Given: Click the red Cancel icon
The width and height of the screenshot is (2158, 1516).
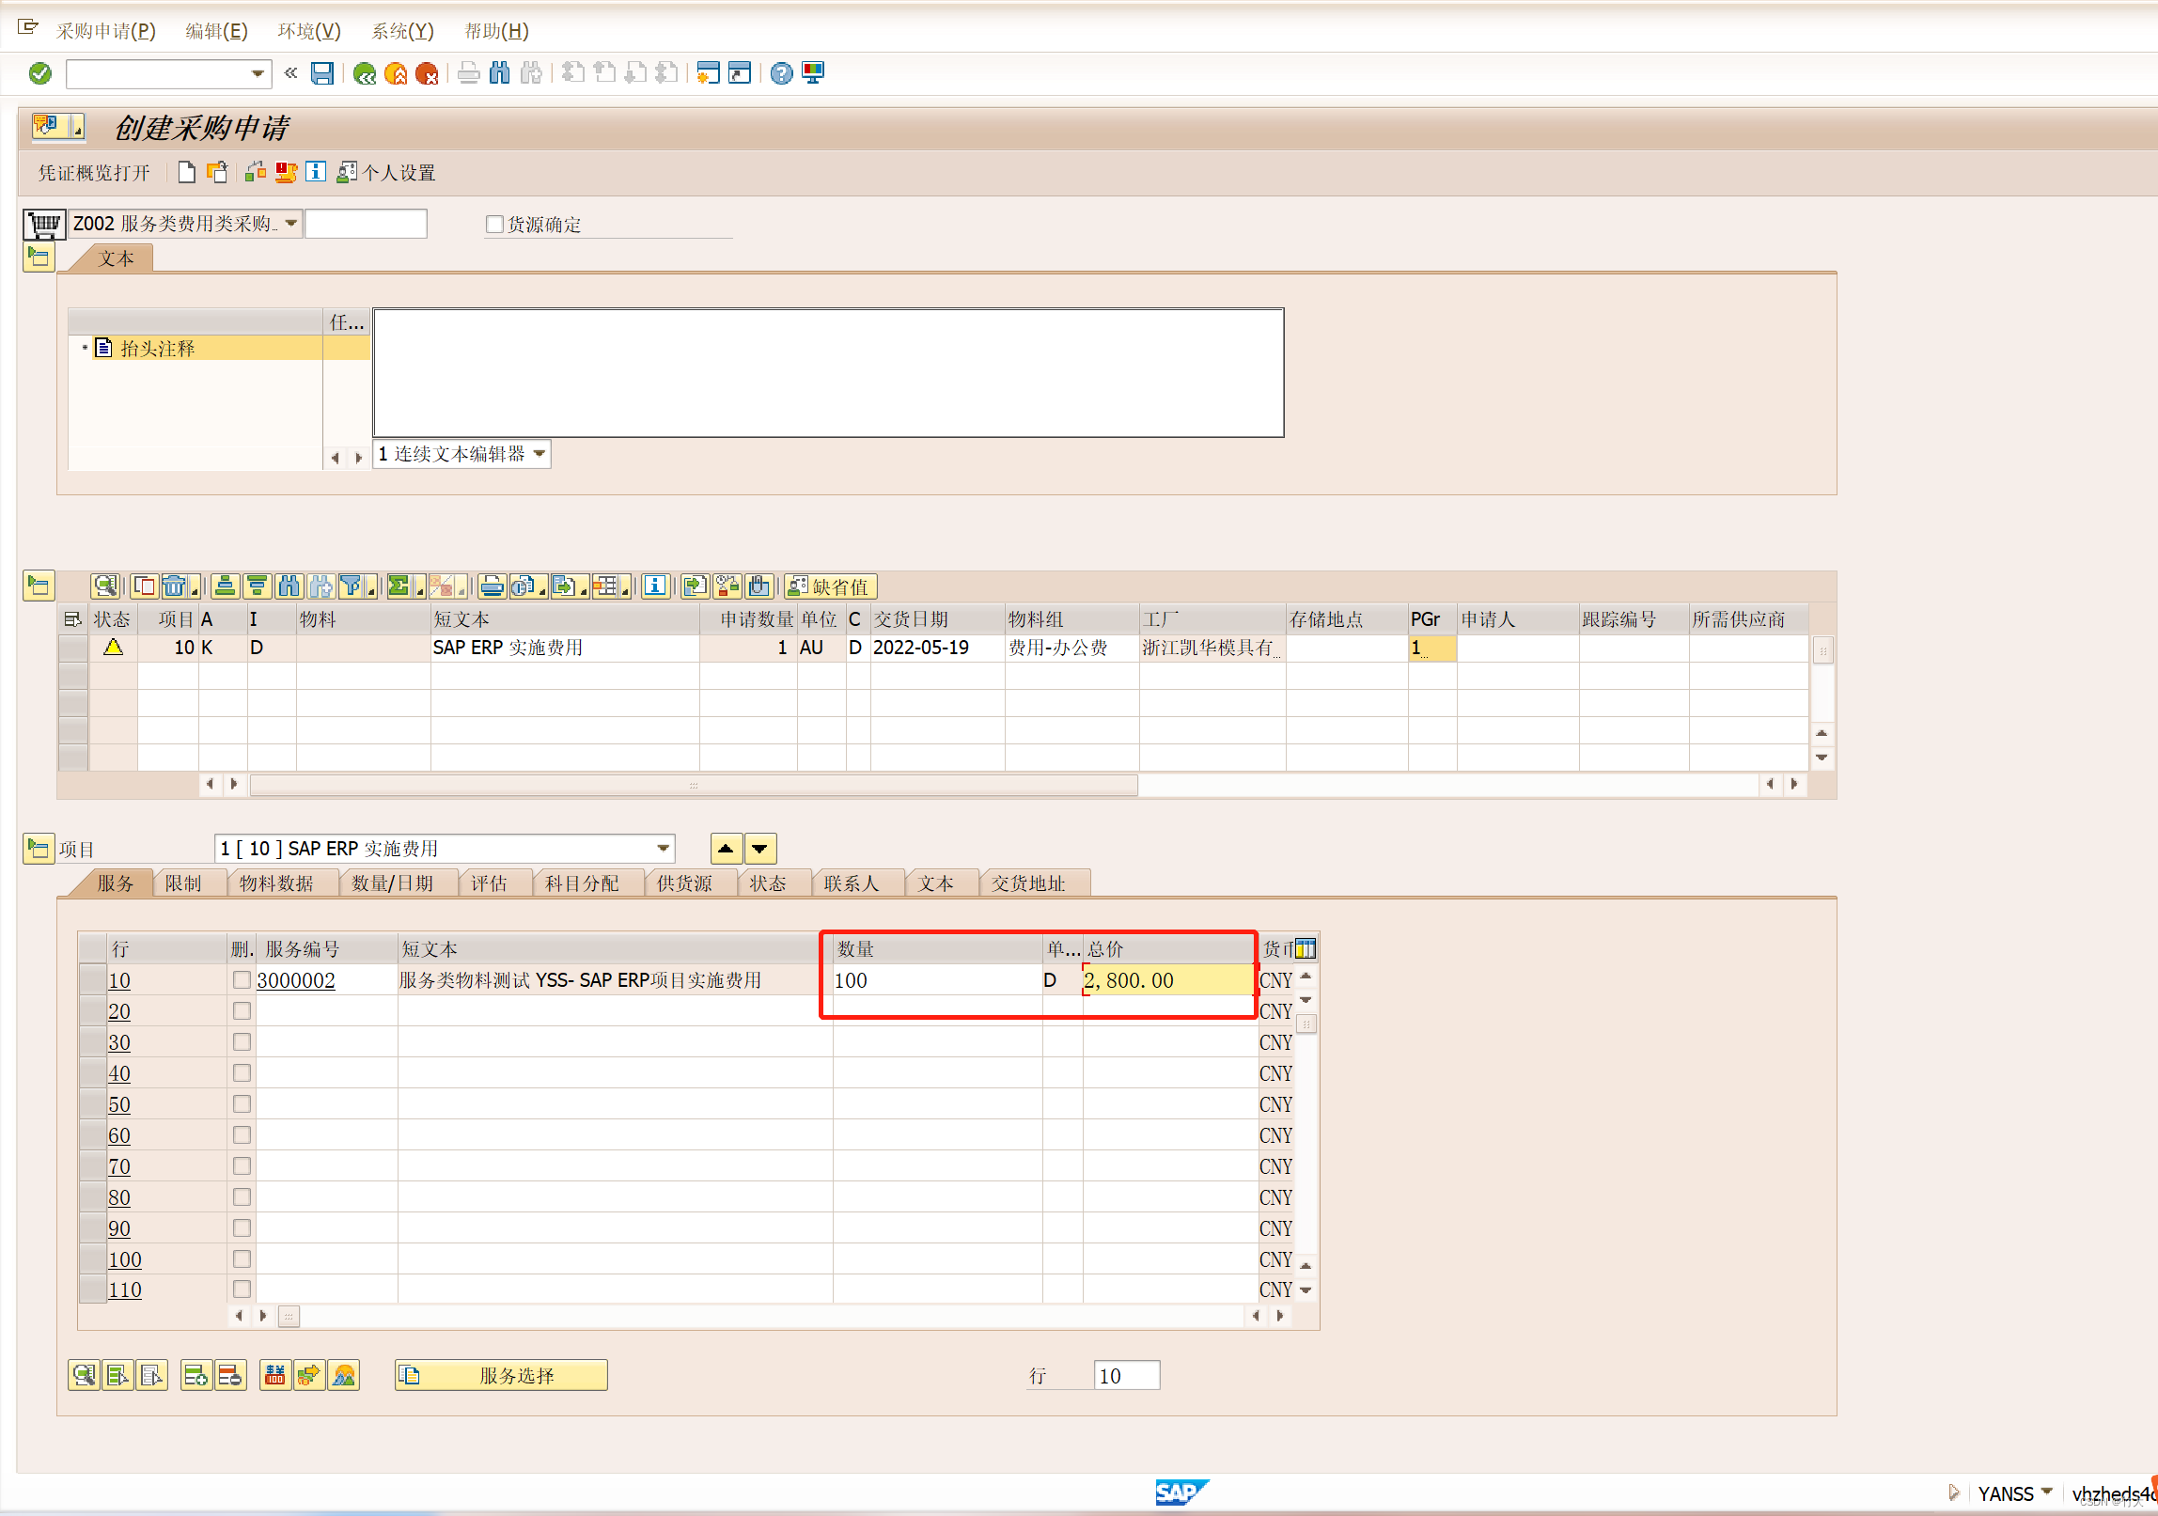Looking at the screenshot, I should click(x=427, y=73).
